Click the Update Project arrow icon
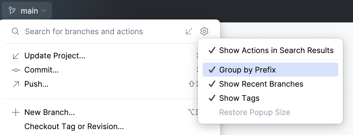This screenshot has height=135, width=353. 16,56
